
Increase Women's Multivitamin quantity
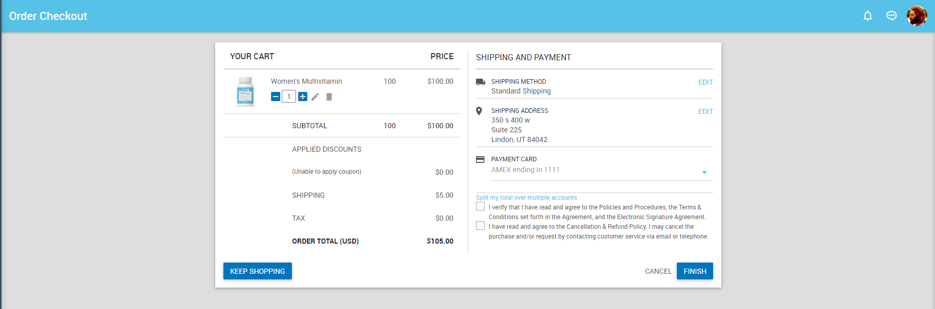303,97
